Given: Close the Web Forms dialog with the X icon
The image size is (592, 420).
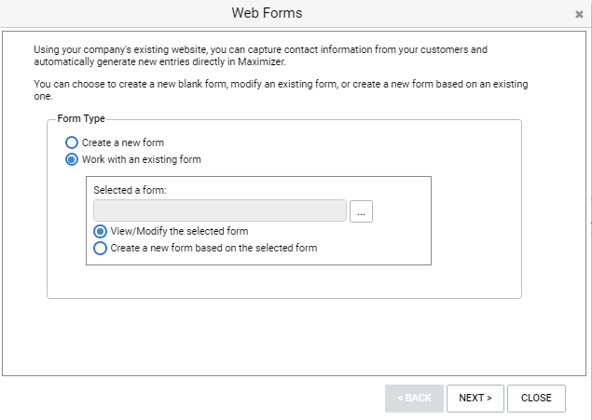Looking at the screenshot, I should tap(579, 15).
